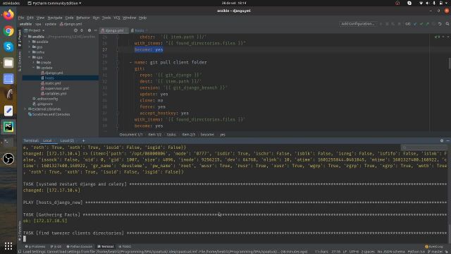Open the Tools menu

tap(106, 18)
